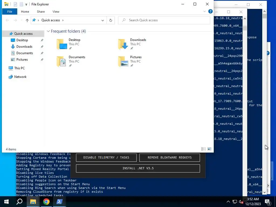276x207 pixels.
Task: Click the network tray icon
Action: pyautogui.click(x=235, y=202)
